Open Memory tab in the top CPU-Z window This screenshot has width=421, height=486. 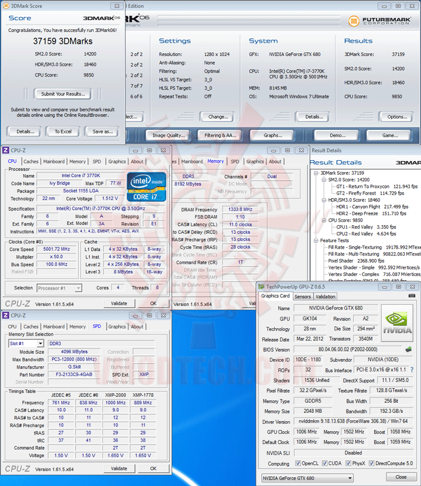click(x=77, y=161)
